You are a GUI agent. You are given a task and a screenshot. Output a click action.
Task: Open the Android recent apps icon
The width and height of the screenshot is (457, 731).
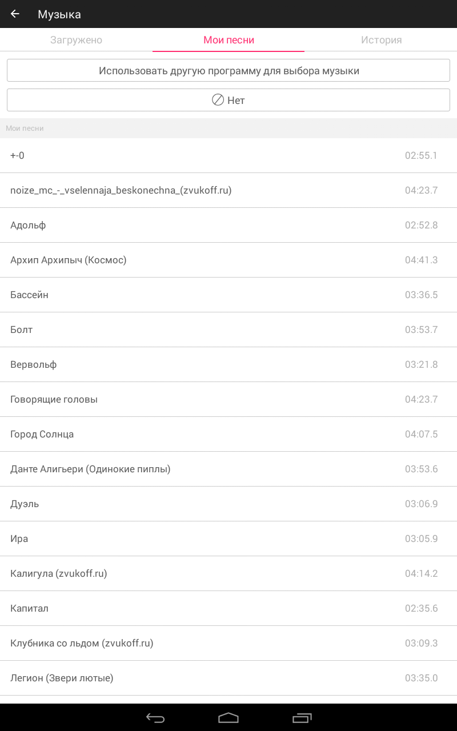[x=302, y=718]
